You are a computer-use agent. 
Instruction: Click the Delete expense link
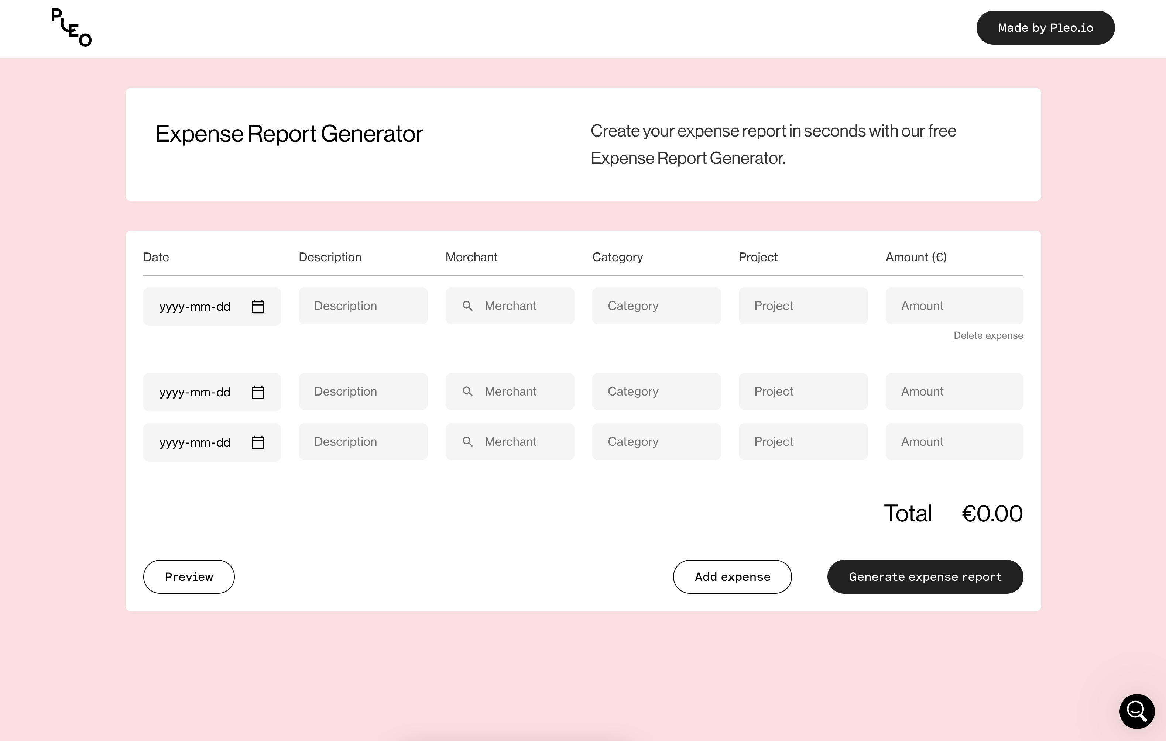click(x=988, y=335)
